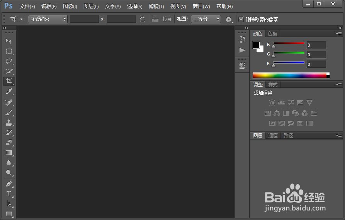Add Exposure adjustment icon
Viewport: 345px width, 220px height.
click(x=300, y=102)
